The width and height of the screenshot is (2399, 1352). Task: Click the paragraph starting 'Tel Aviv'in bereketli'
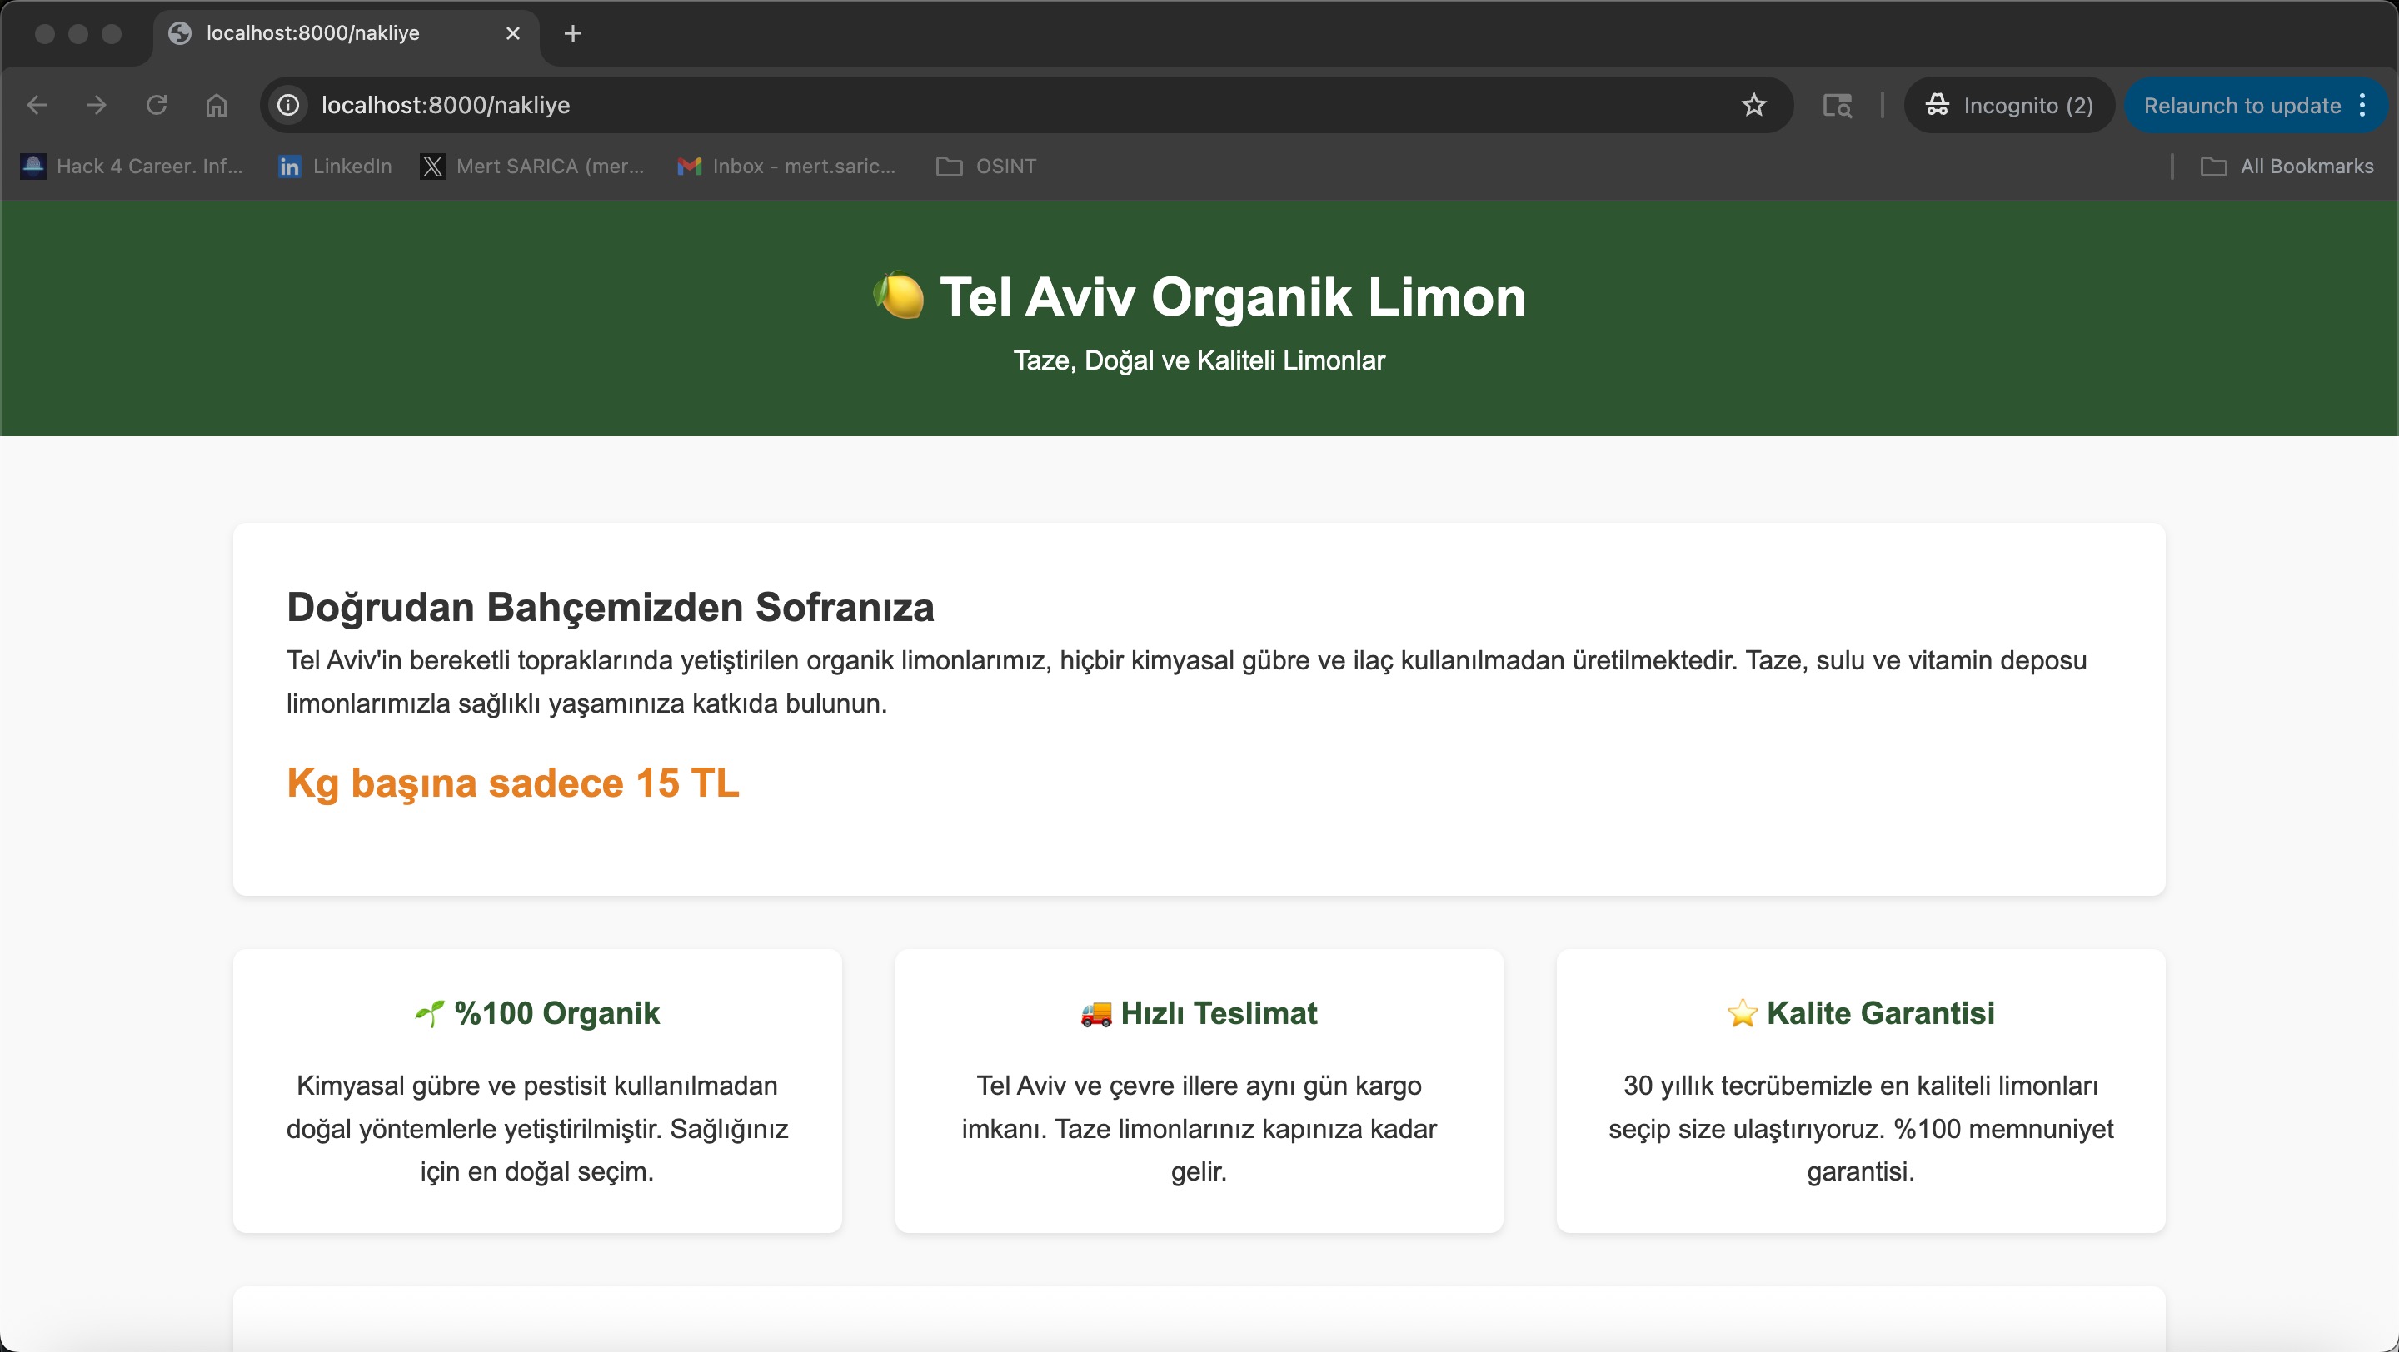(1186, 681)
